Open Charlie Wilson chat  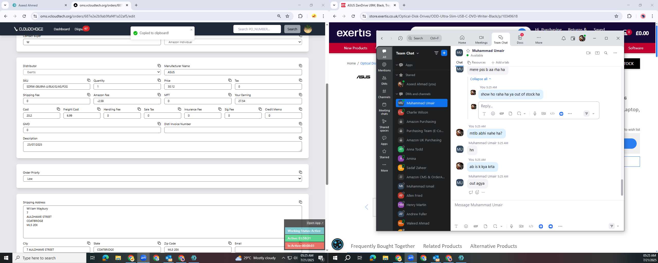point(422,112)
